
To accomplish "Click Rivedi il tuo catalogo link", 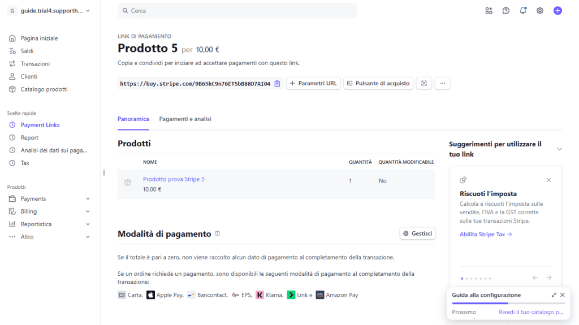I will click(531, 312).
